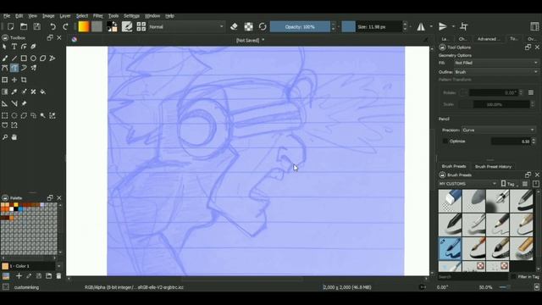Reload the original brush preset
This screenshot has width=542, height=305.
[263, 26]
